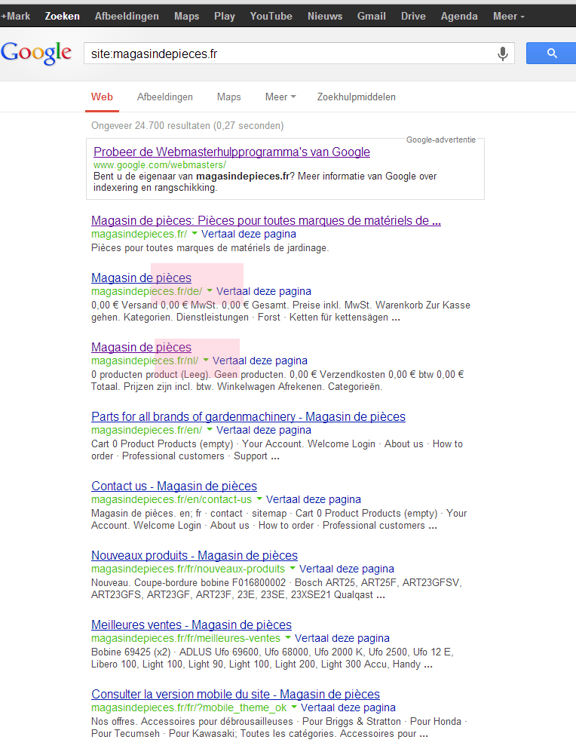Viewport: 576px width, 755px height.
Task: Open Probeer de Webmasterhulpprogramma's van Google link
Action: tap(231, 152)
